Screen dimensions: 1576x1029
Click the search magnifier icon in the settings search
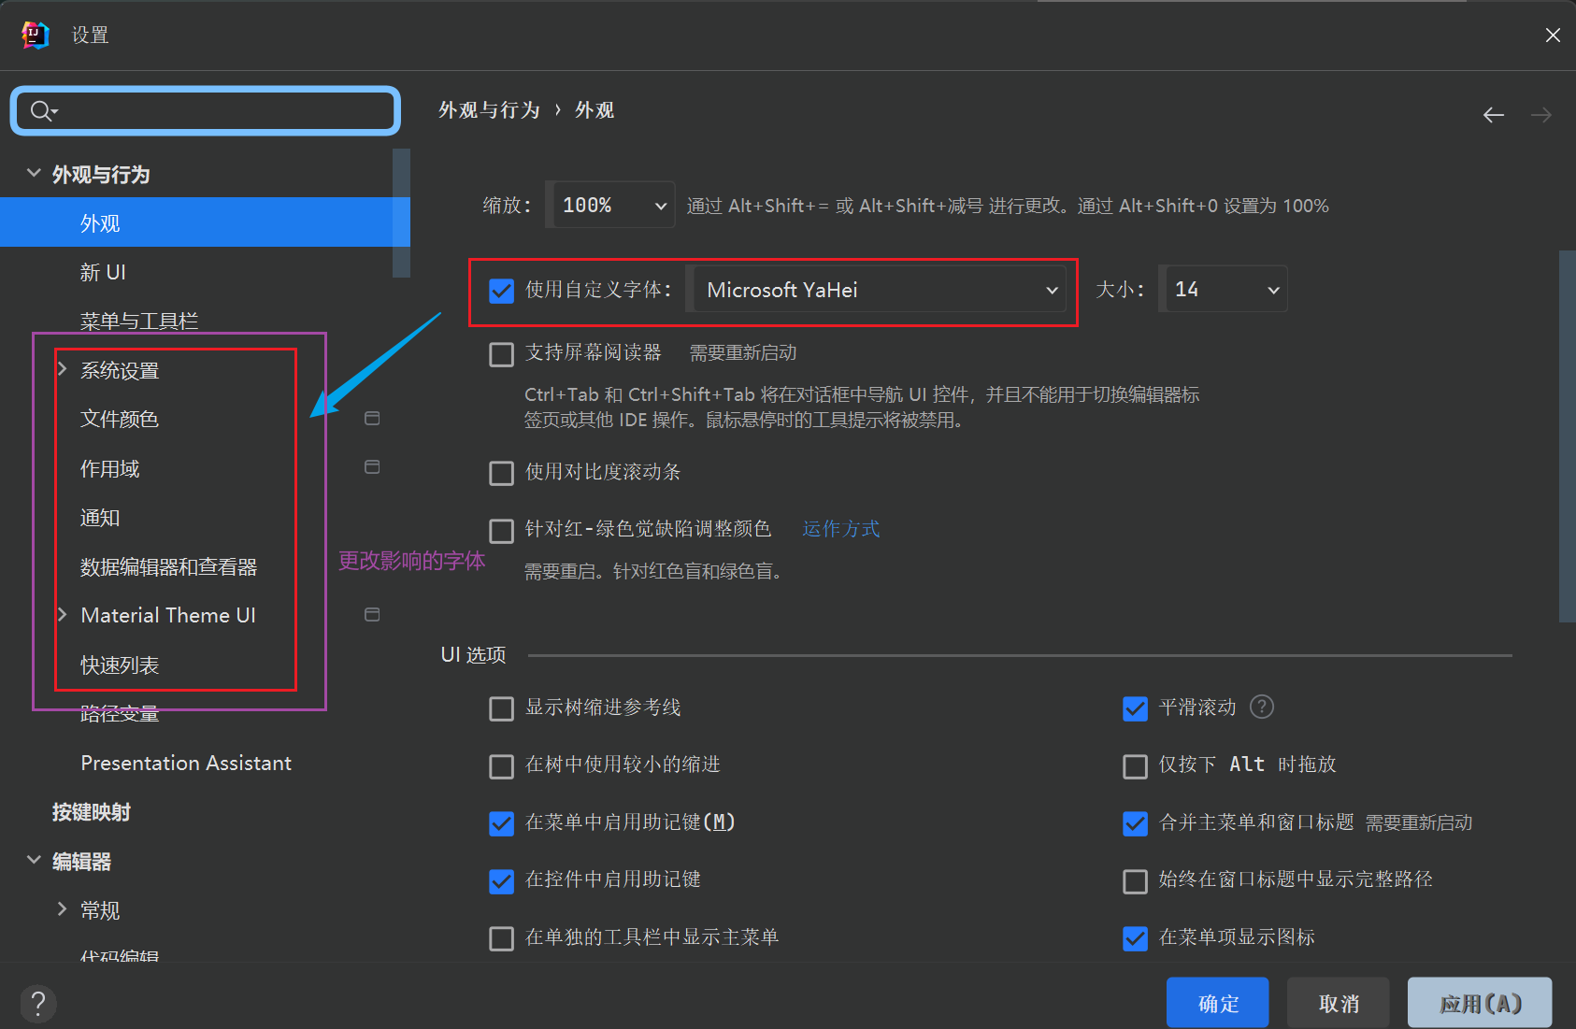[x=41, y=111]
